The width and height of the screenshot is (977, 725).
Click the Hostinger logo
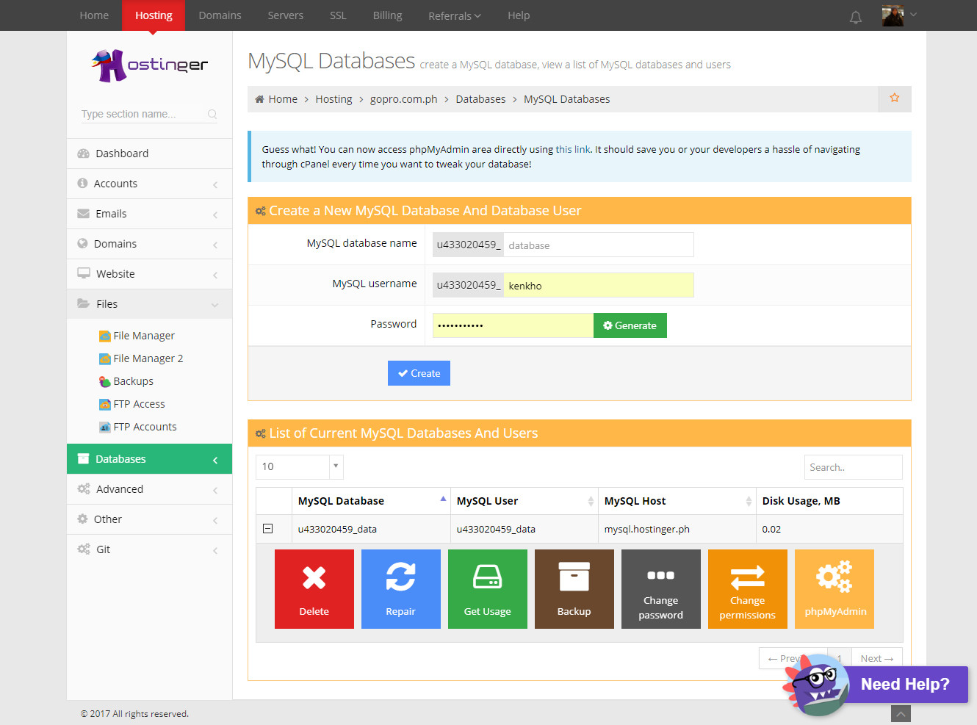pos(150,65)
